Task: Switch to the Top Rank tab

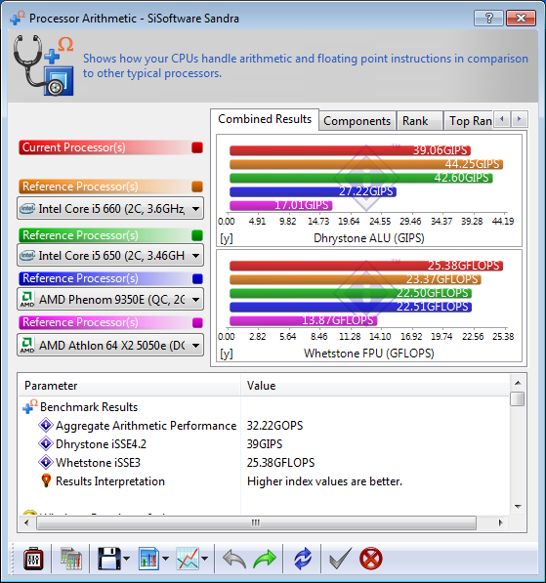Action: point(470,121)
